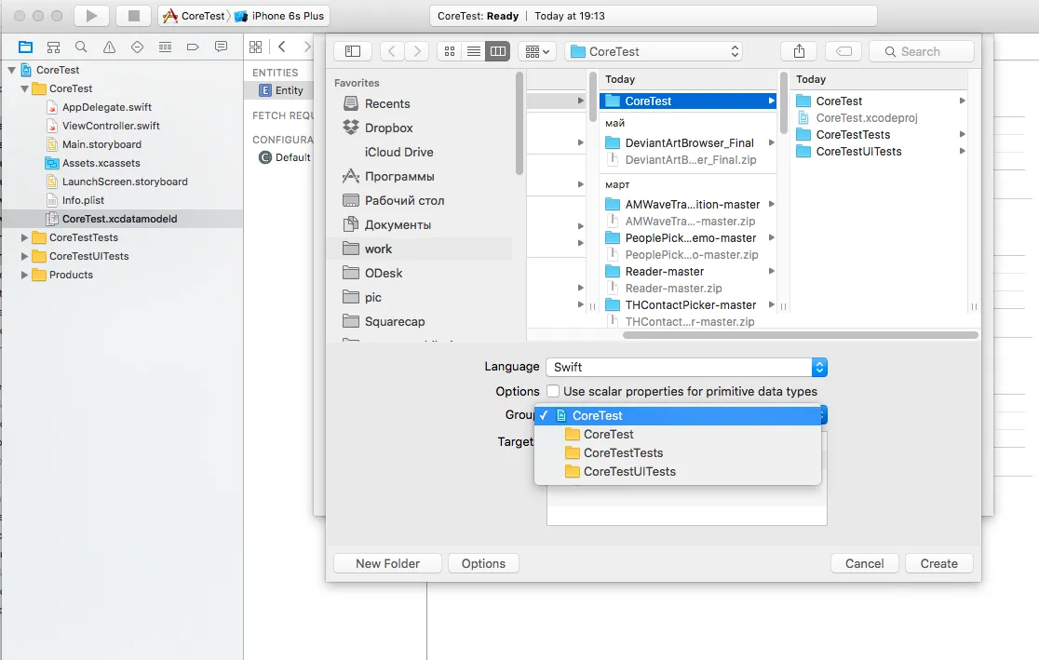Expand the CoreTestTests group
Screen dimensions: 1039x660
(24, 237)
